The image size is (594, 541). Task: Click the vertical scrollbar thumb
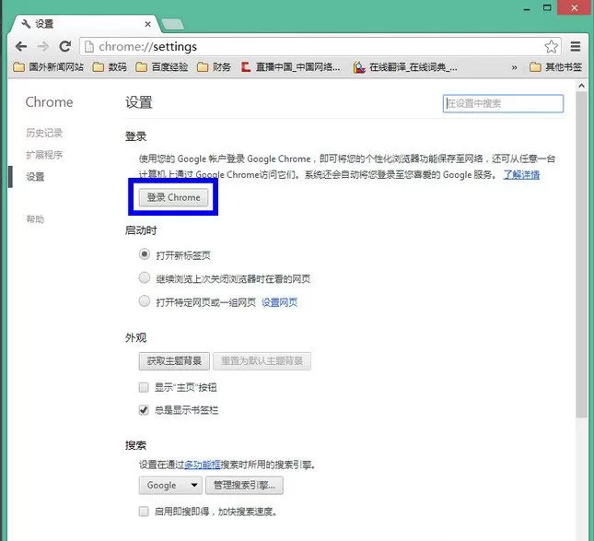pos(581,254)
